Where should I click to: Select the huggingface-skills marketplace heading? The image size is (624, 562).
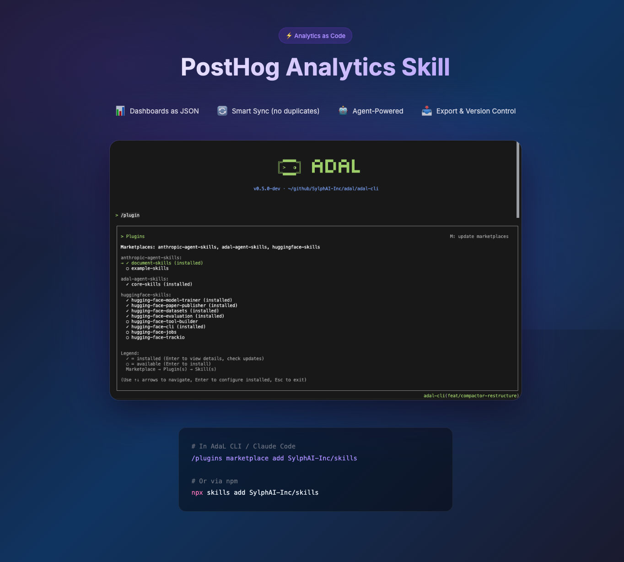pyautogui.click(x=145, y=295)
